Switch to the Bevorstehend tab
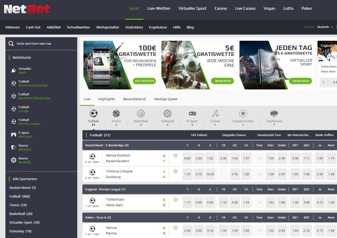337x238 pixels. click(x=134, y=99)
